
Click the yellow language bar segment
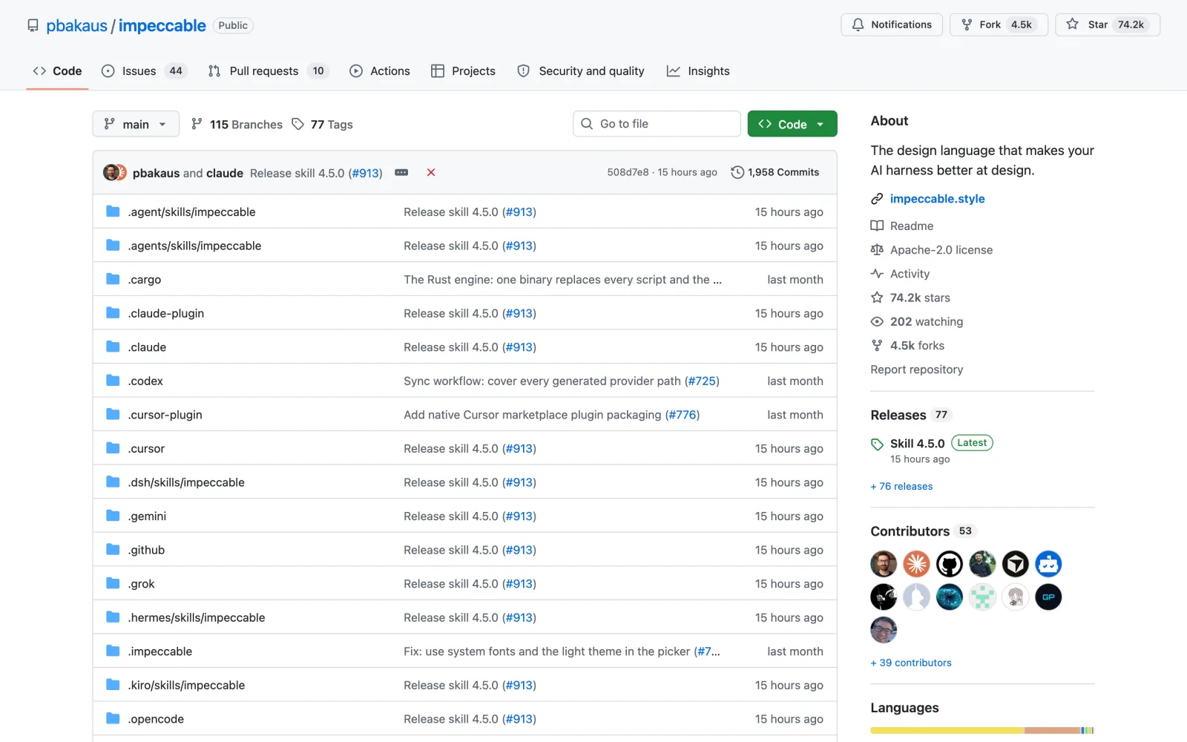click(947, 730)
